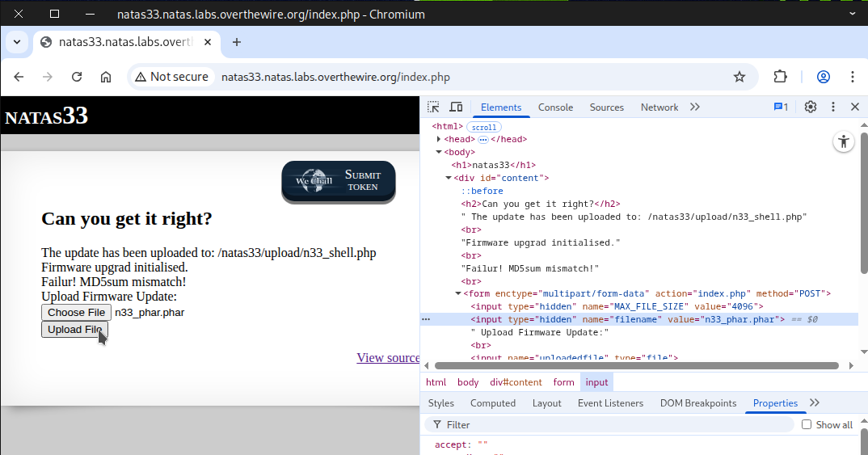
Task: Collapse the form element node
Action: point(458,294)
